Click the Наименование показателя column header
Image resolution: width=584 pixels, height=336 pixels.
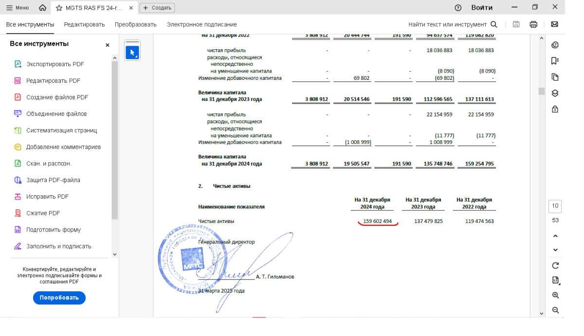232,206
